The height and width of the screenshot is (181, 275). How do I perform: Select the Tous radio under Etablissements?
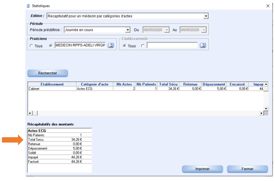(124, 46)
